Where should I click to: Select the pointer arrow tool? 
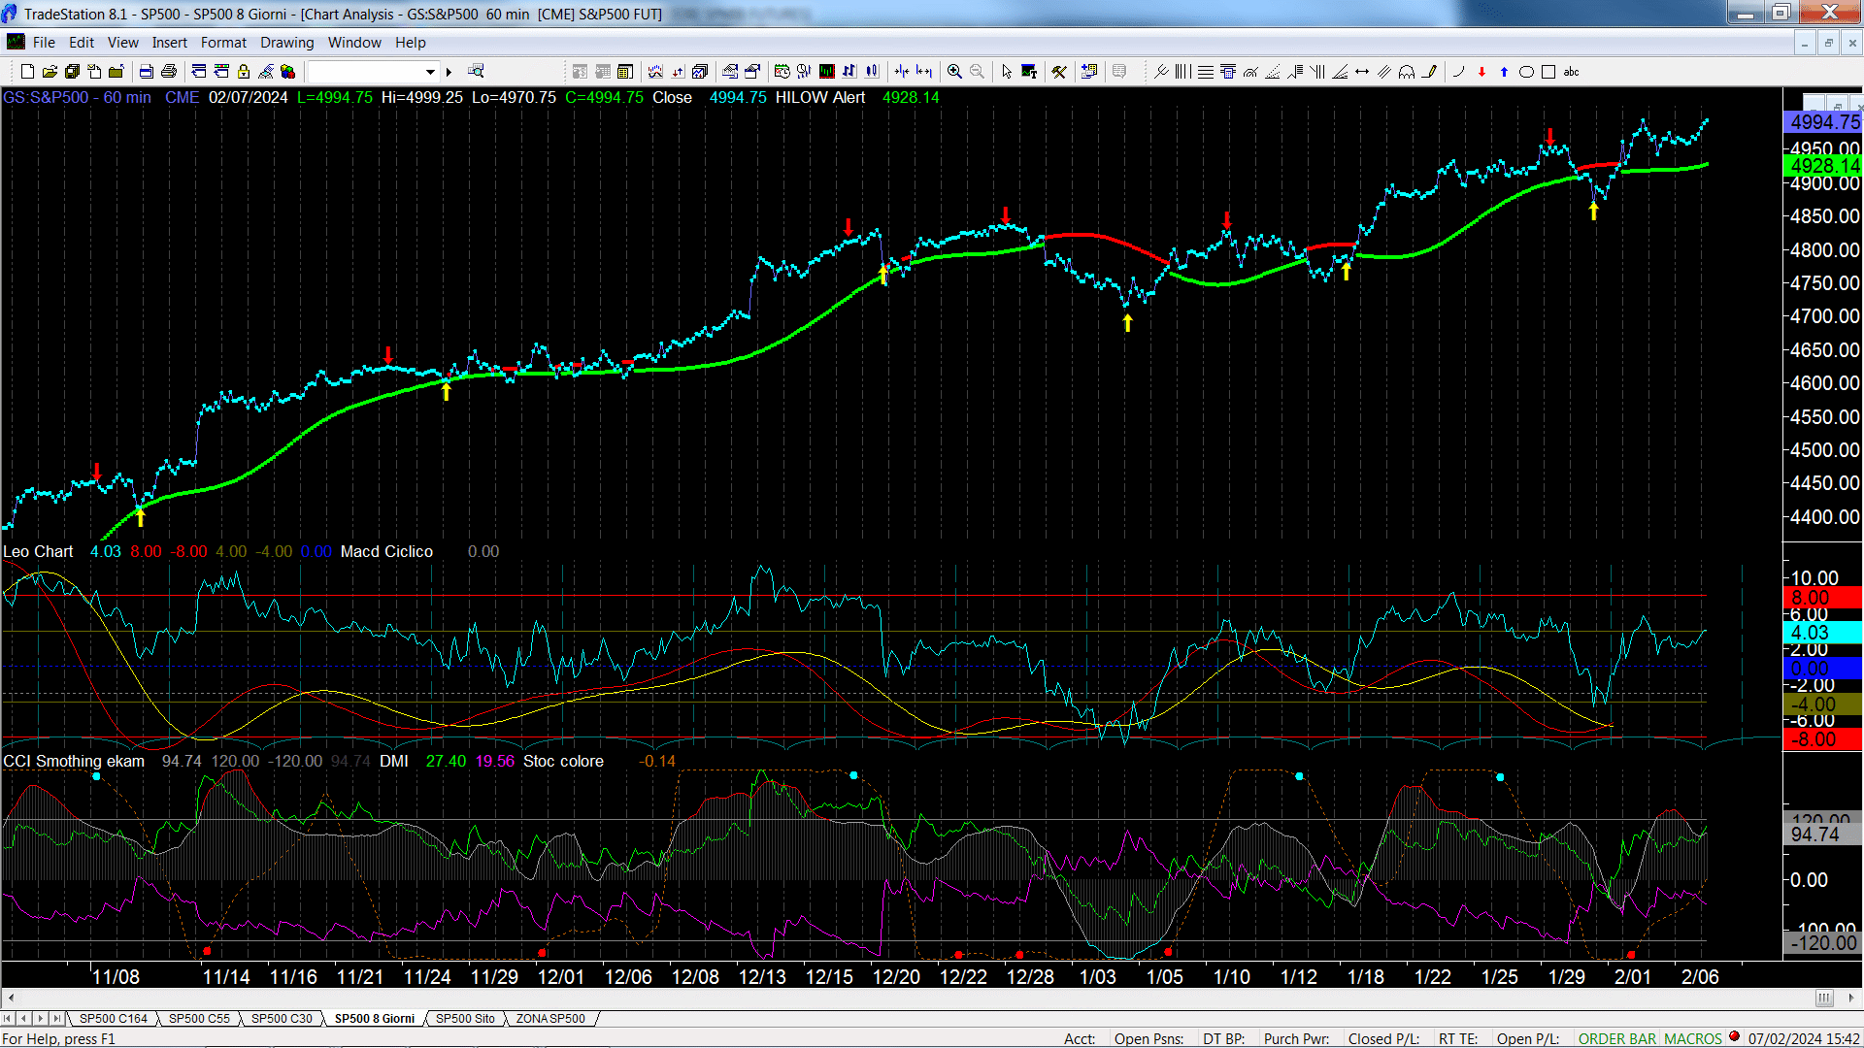tap(1007, 72)
